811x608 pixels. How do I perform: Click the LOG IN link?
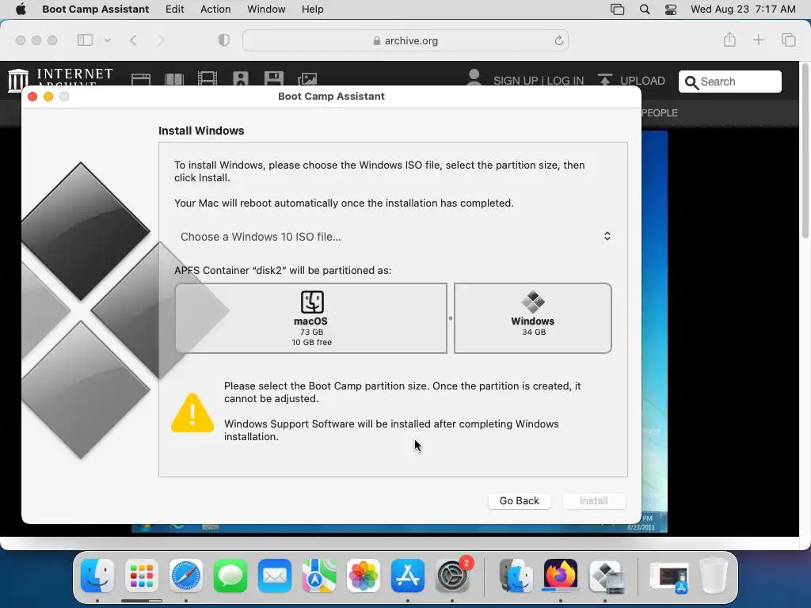point(565,81)
